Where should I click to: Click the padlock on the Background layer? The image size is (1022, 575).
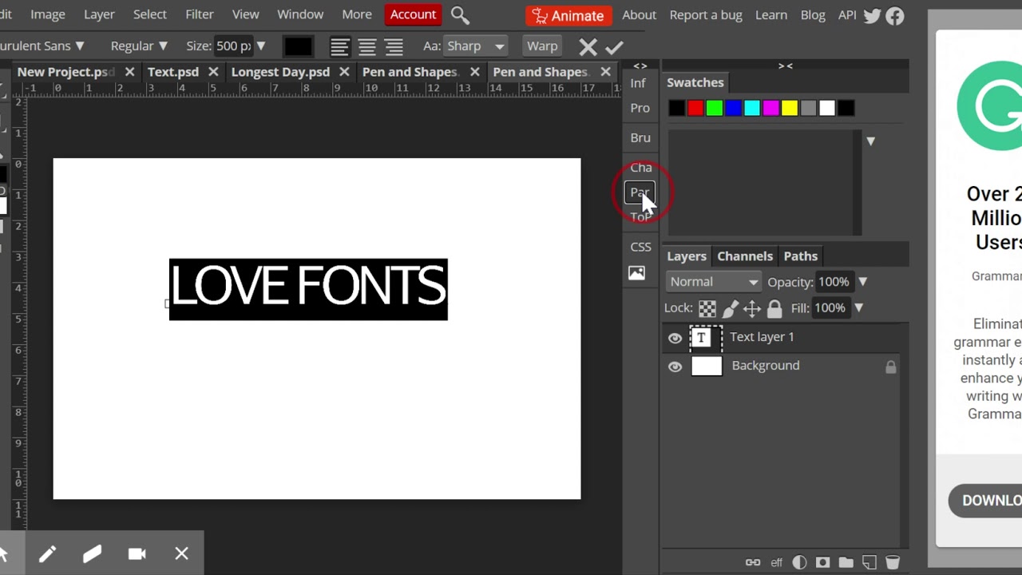point(890,367)
